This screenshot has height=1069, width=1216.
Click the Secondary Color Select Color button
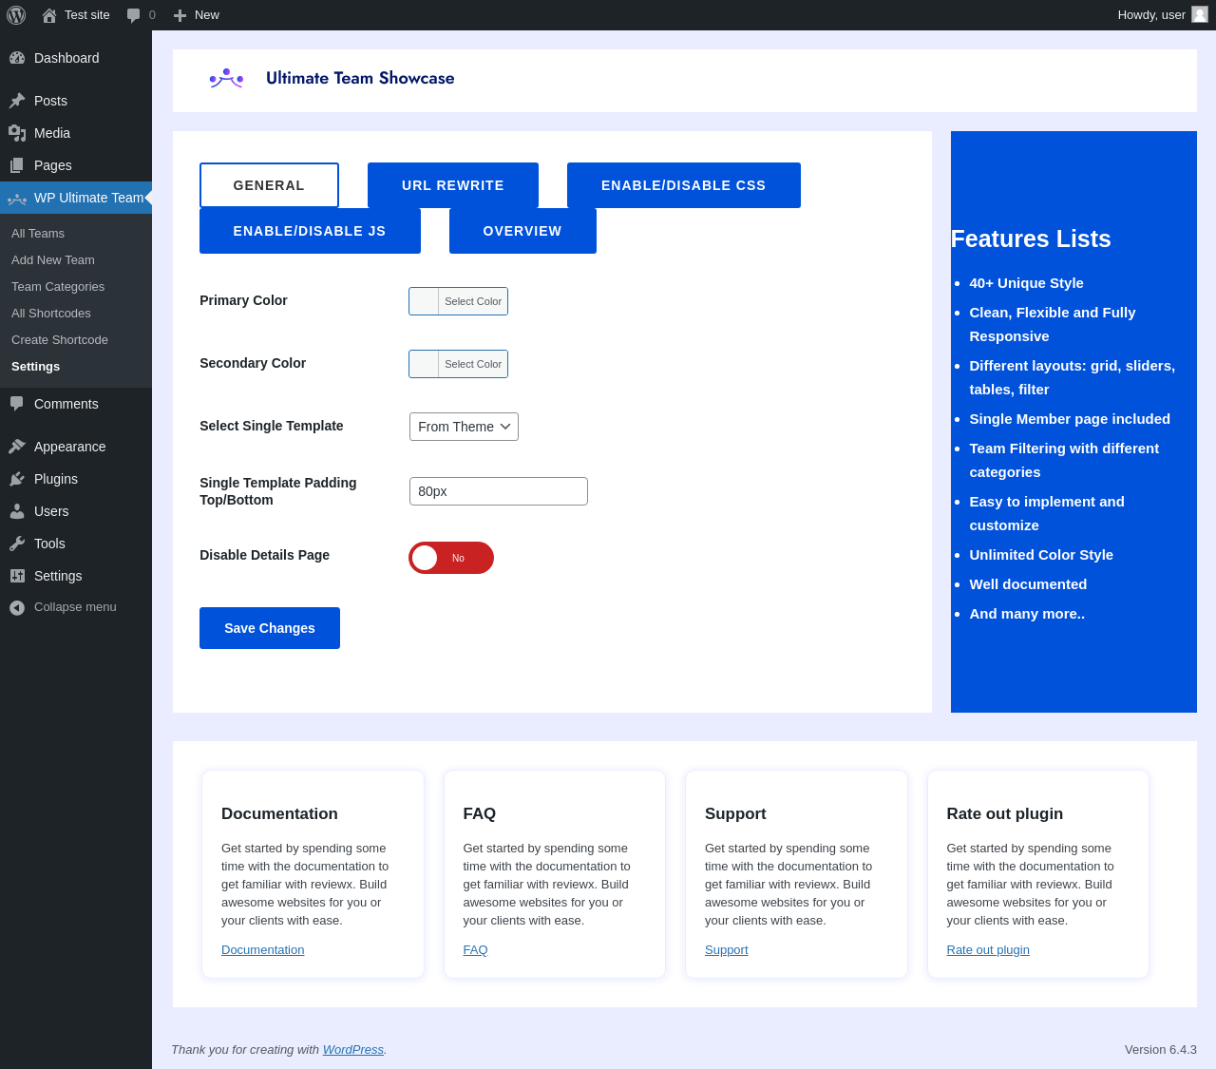tap(473, 364)
